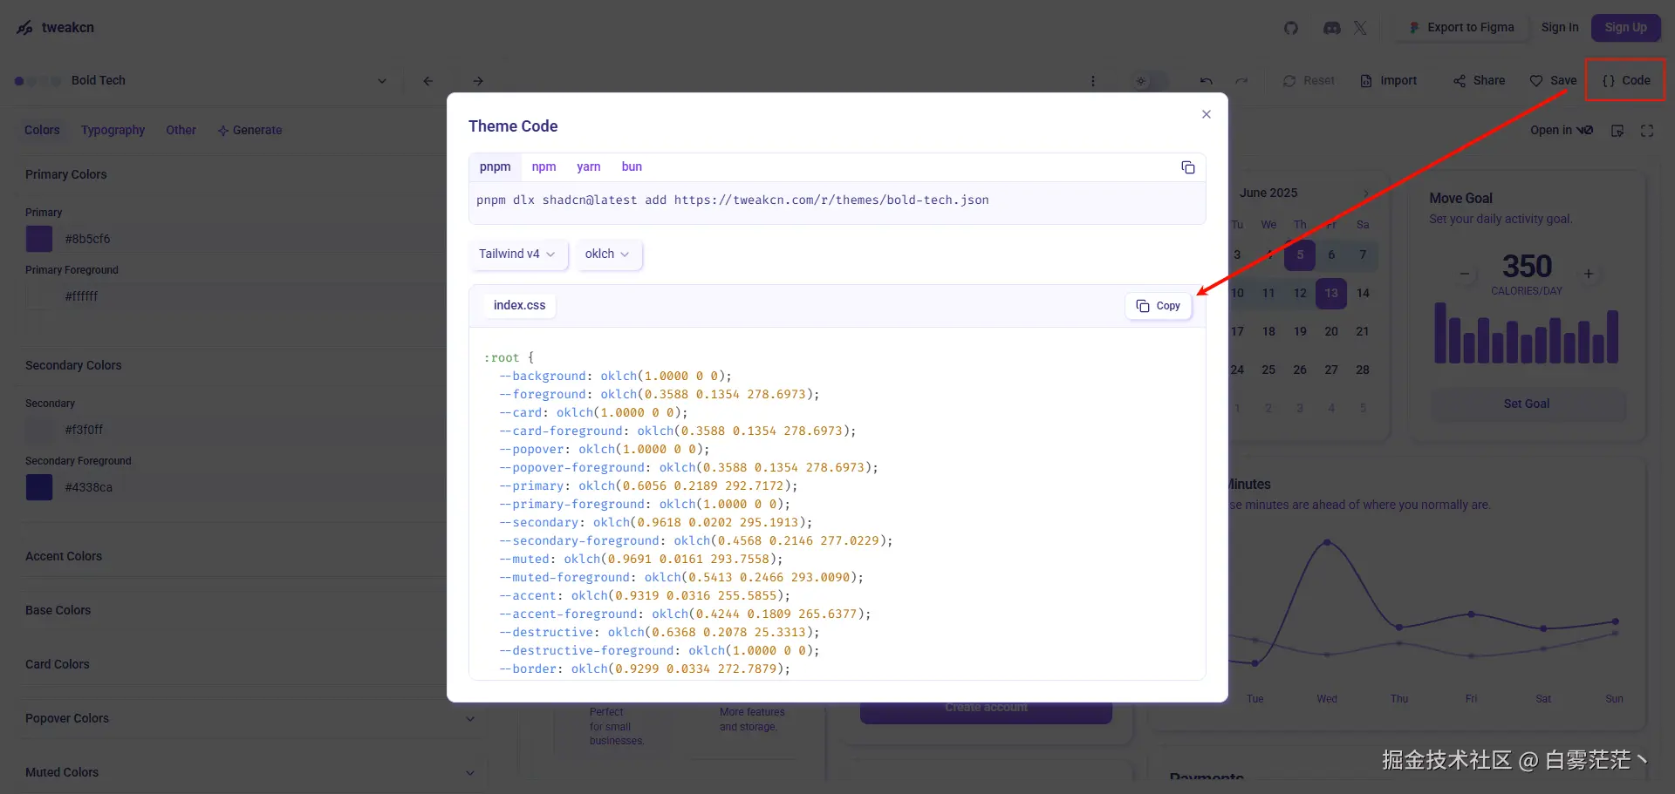Click Open in v0
The height and width of the screenshot is (794, 1675).
1562,131
